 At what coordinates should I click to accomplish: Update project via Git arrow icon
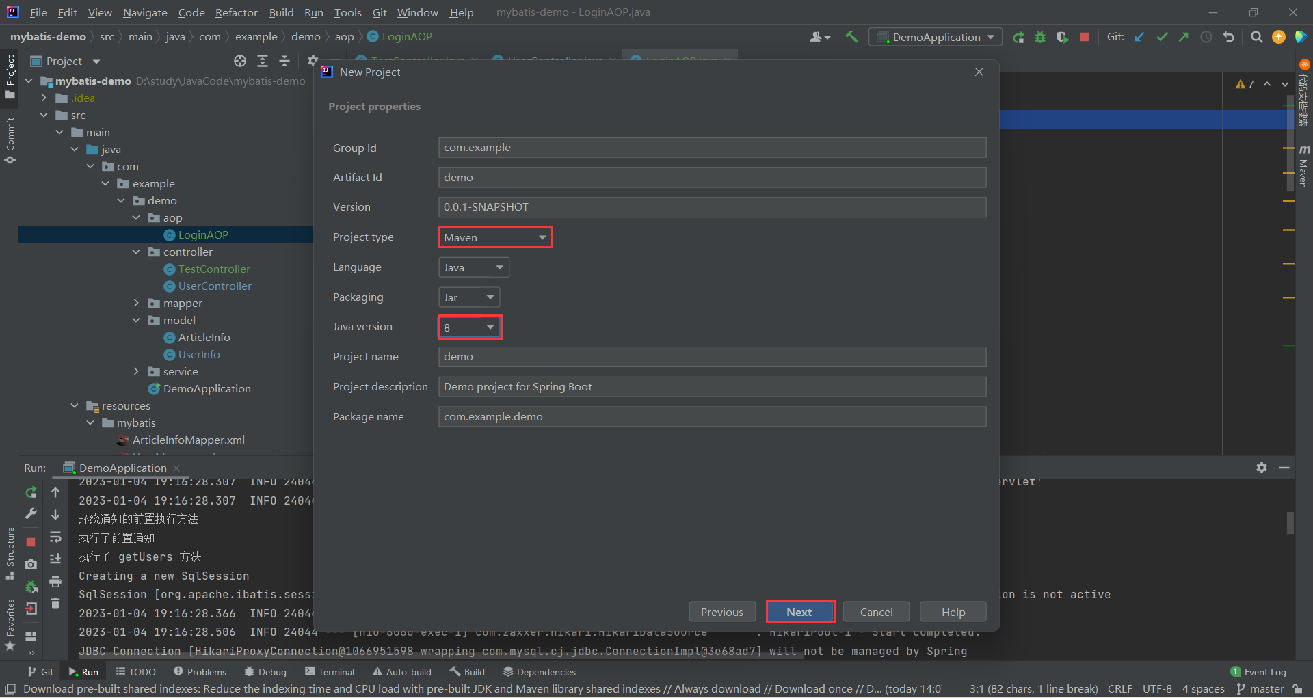1140,37
